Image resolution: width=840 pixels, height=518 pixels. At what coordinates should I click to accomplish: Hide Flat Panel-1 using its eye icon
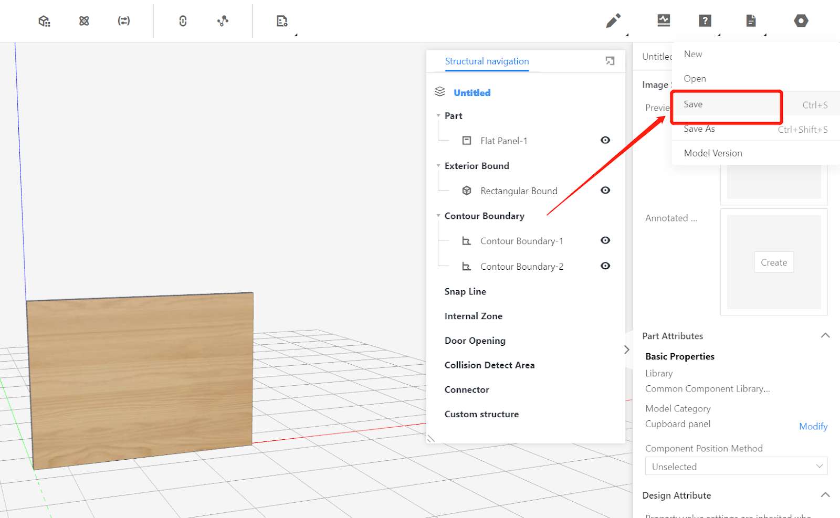click(x=605, y=140)
